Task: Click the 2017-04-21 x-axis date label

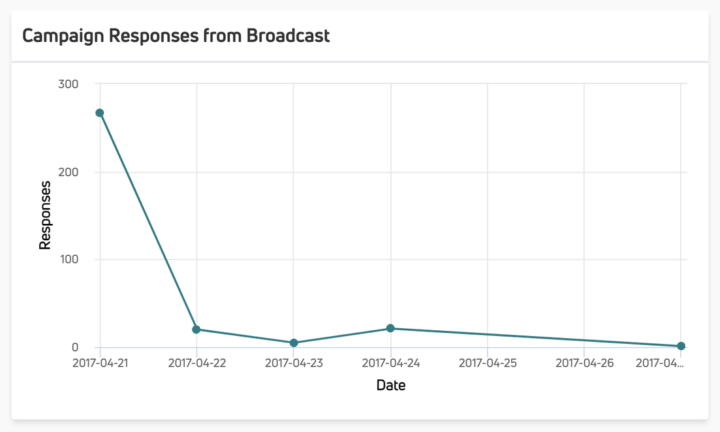Action: click(100, 363)
